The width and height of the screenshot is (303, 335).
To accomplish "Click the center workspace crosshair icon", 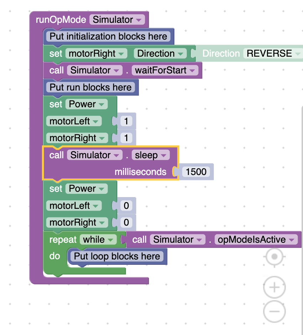I will coord(274,257).
